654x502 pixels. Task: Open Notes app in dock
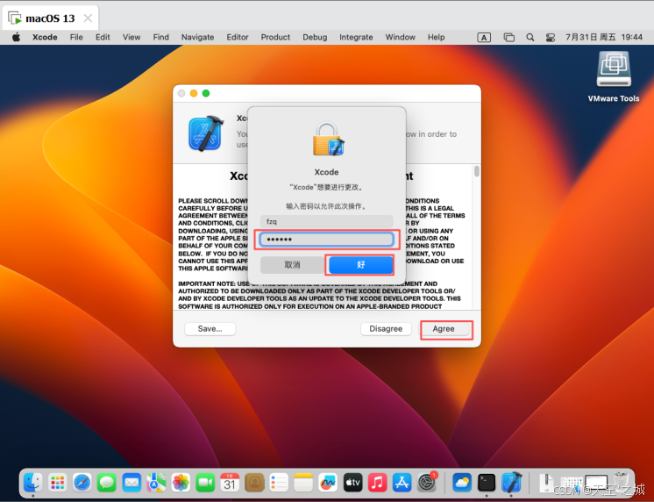pos(303,483)
